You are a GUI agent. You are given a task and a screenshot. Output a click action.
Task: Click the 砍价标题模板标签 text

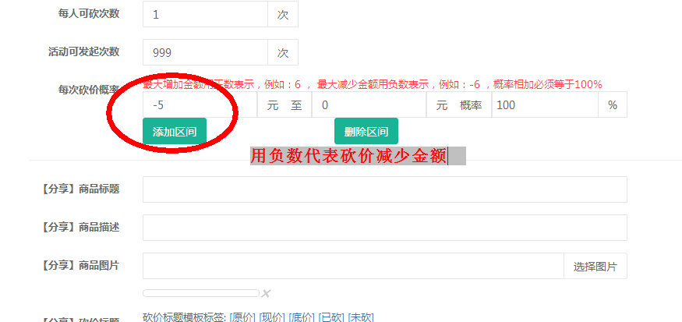pyautogui.click(x=185, y=317)
